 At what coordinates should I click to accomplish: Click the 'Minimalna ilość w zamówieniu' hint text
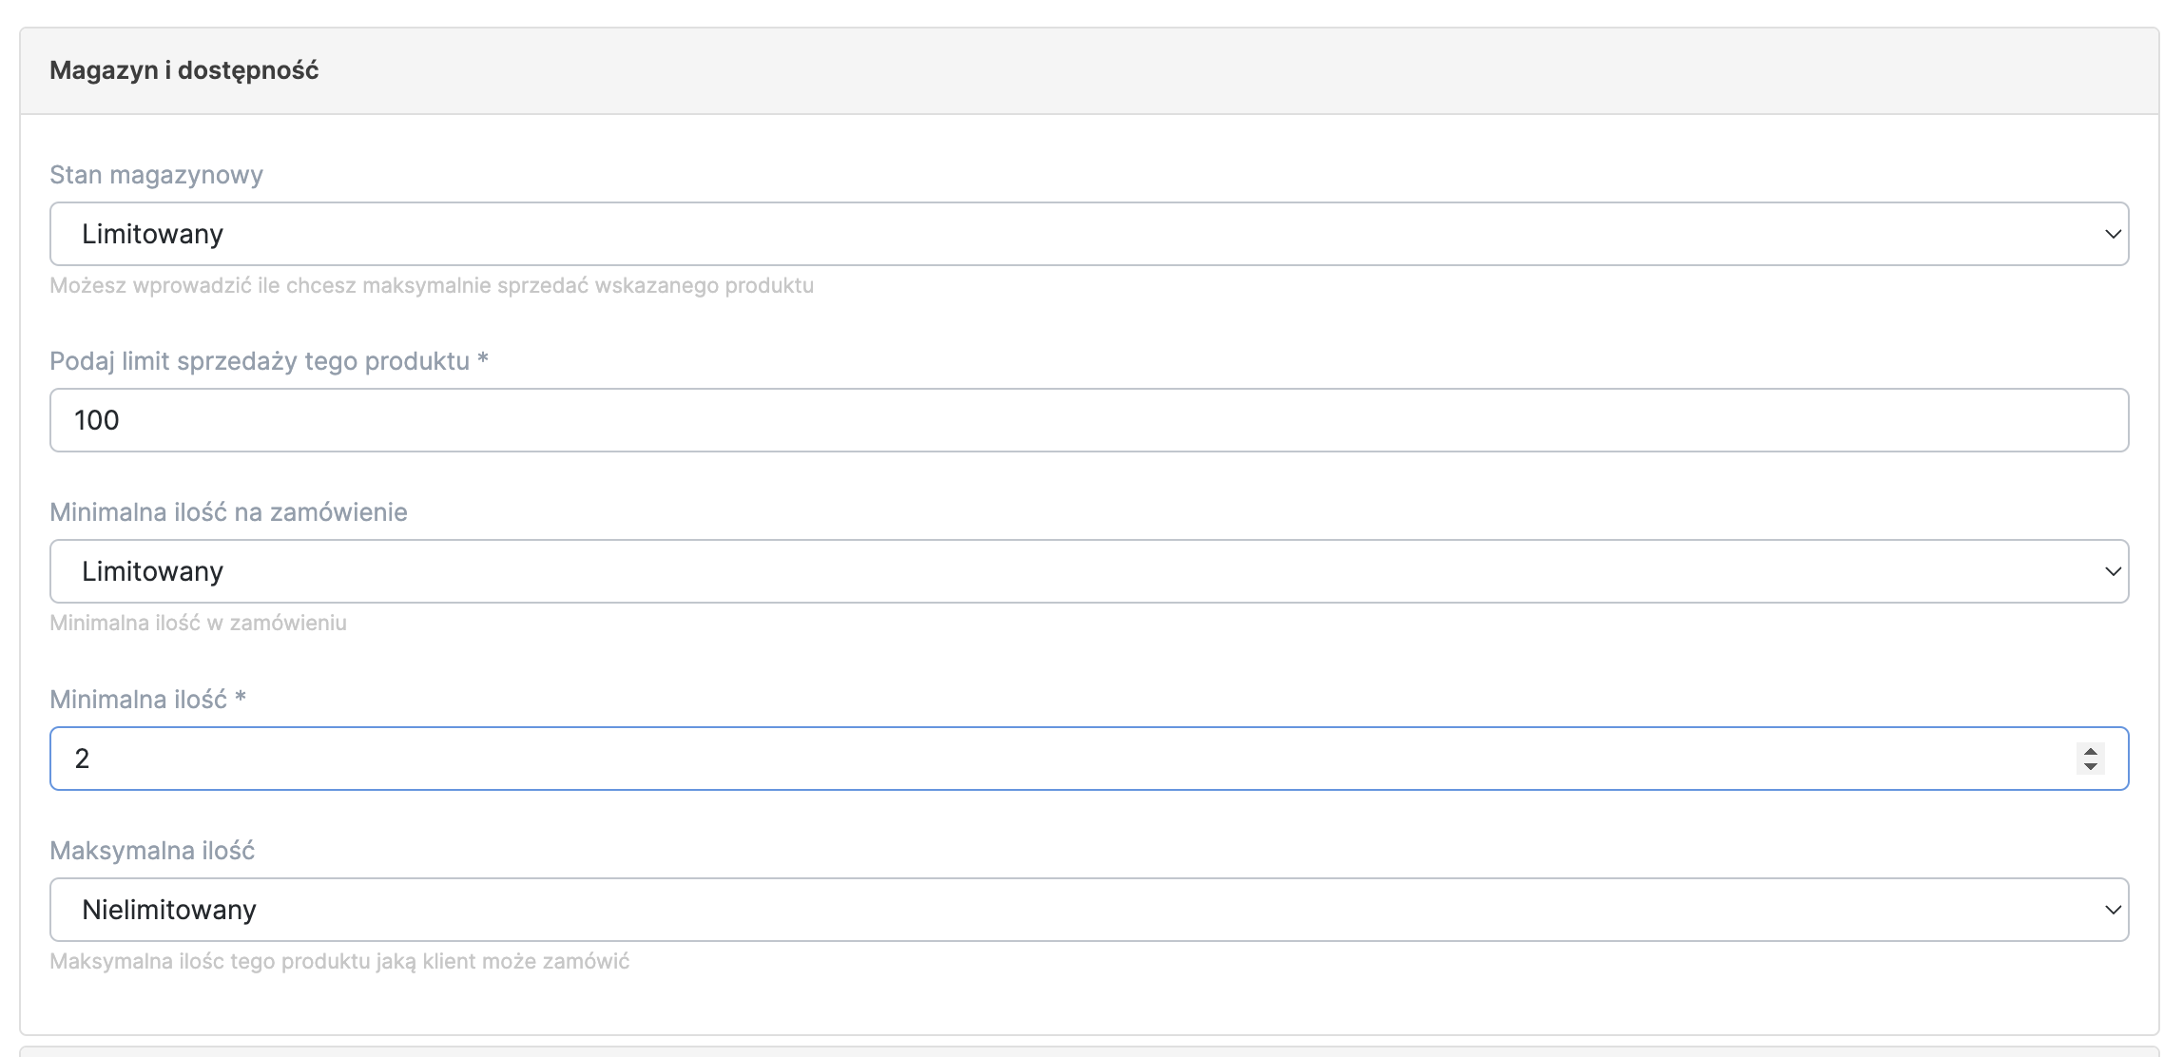pyautogui.click(x=198, y=623)
